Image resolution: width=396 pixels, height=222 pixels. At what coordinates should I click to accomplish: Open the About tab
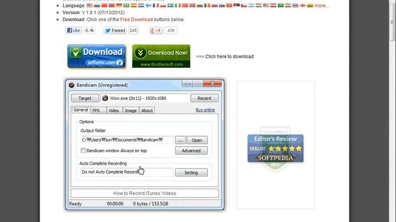[x=147, y=110]
